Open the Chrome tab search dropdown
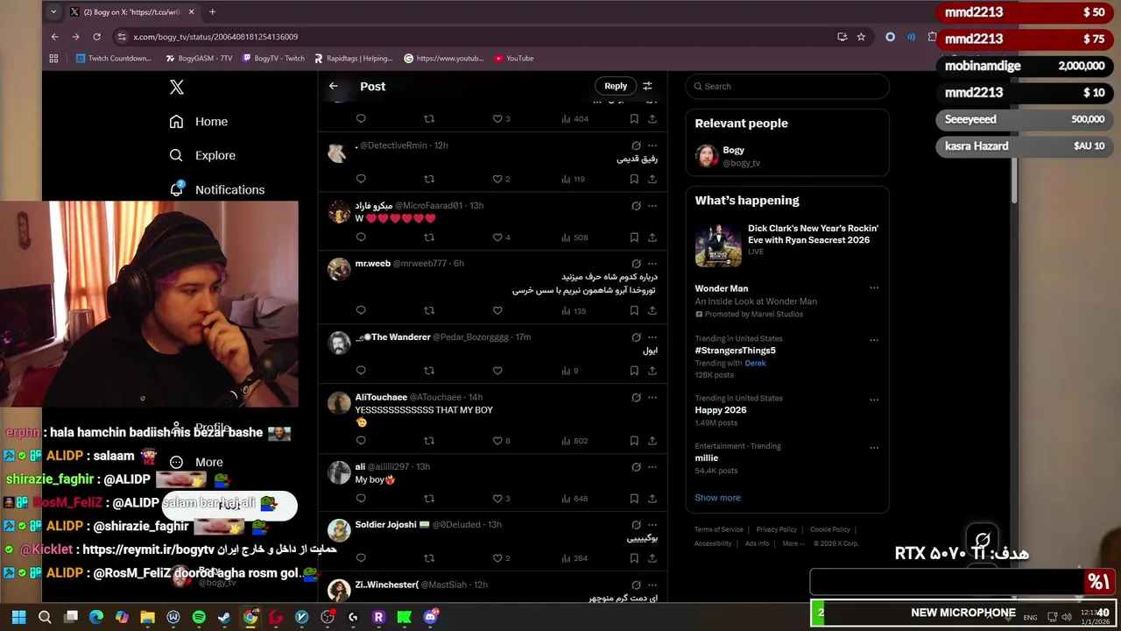 pyautogui.click(x=53, y=12)
